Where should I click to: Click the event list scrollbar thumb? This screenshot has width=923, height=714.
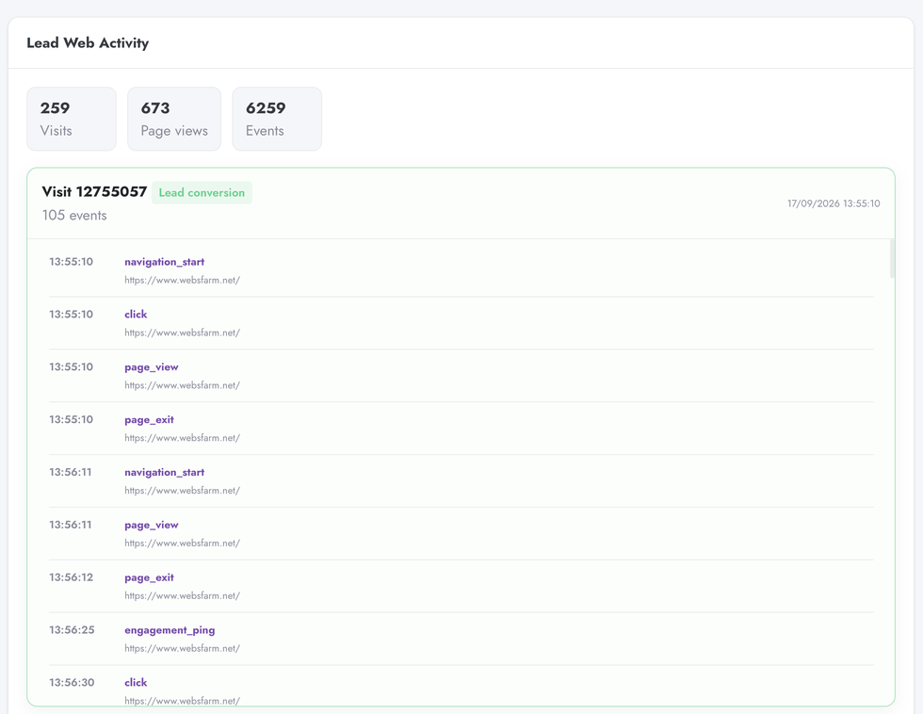[893, 258]
